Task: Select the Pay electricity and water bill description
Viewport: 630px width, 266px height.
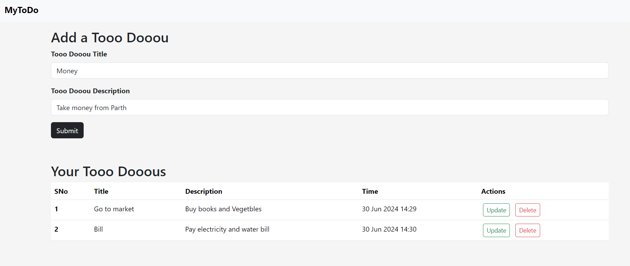Action: tap(227, 229)
